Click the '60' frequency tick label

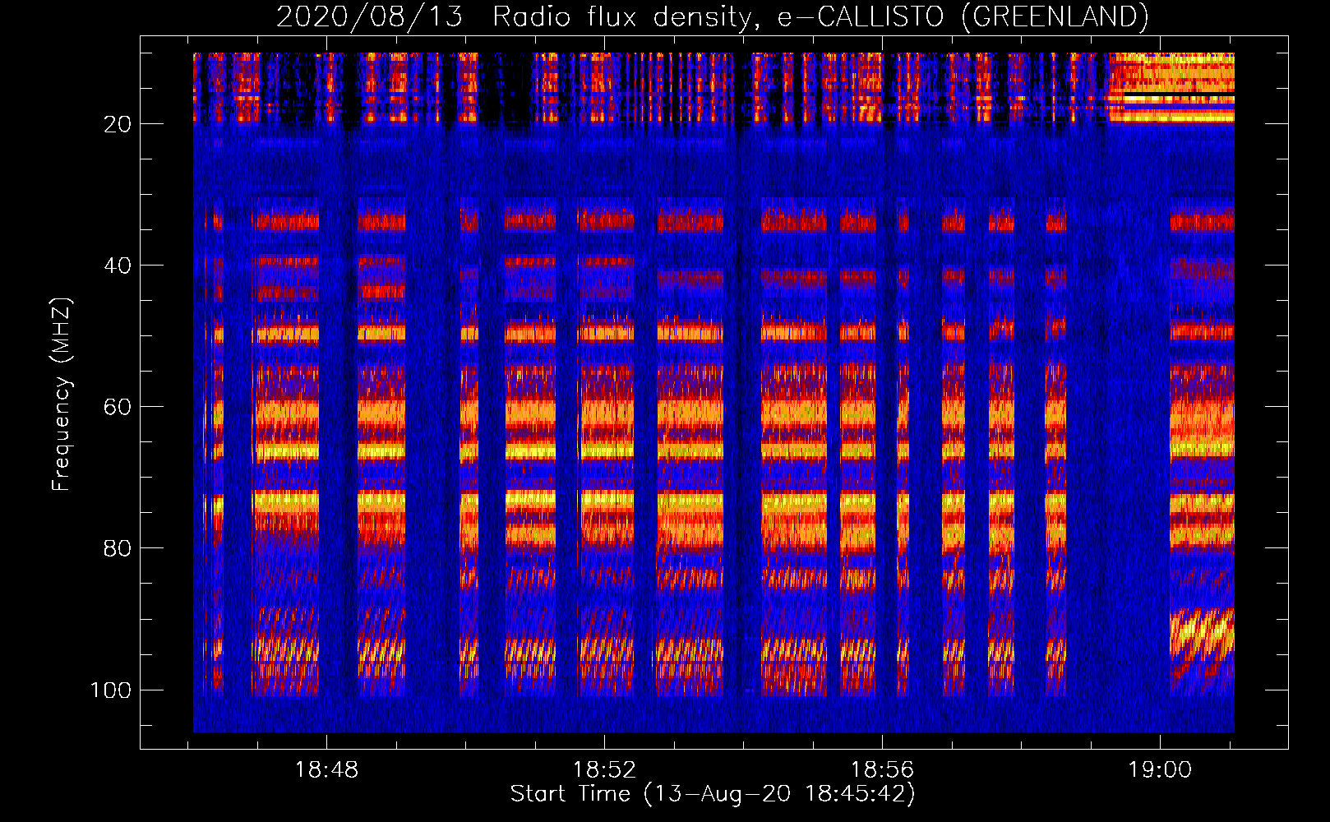click(x=118, y=407)
